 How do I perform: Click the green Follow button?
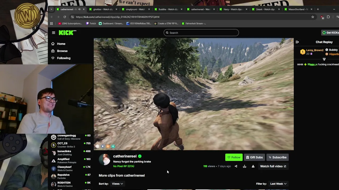tap(234, 157)
